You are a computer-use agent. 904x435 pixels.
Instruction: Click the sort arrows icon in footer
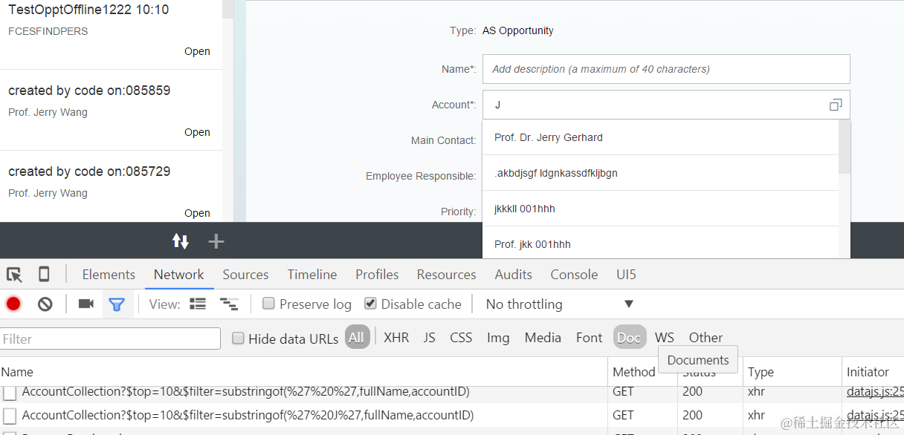tap(181, 241)
